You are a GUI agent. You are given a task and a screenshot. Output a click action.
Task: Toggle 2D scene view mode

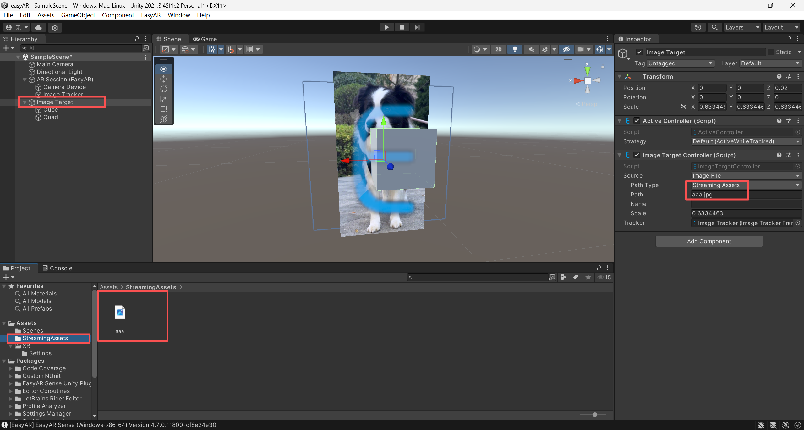[x=498, y=49]
